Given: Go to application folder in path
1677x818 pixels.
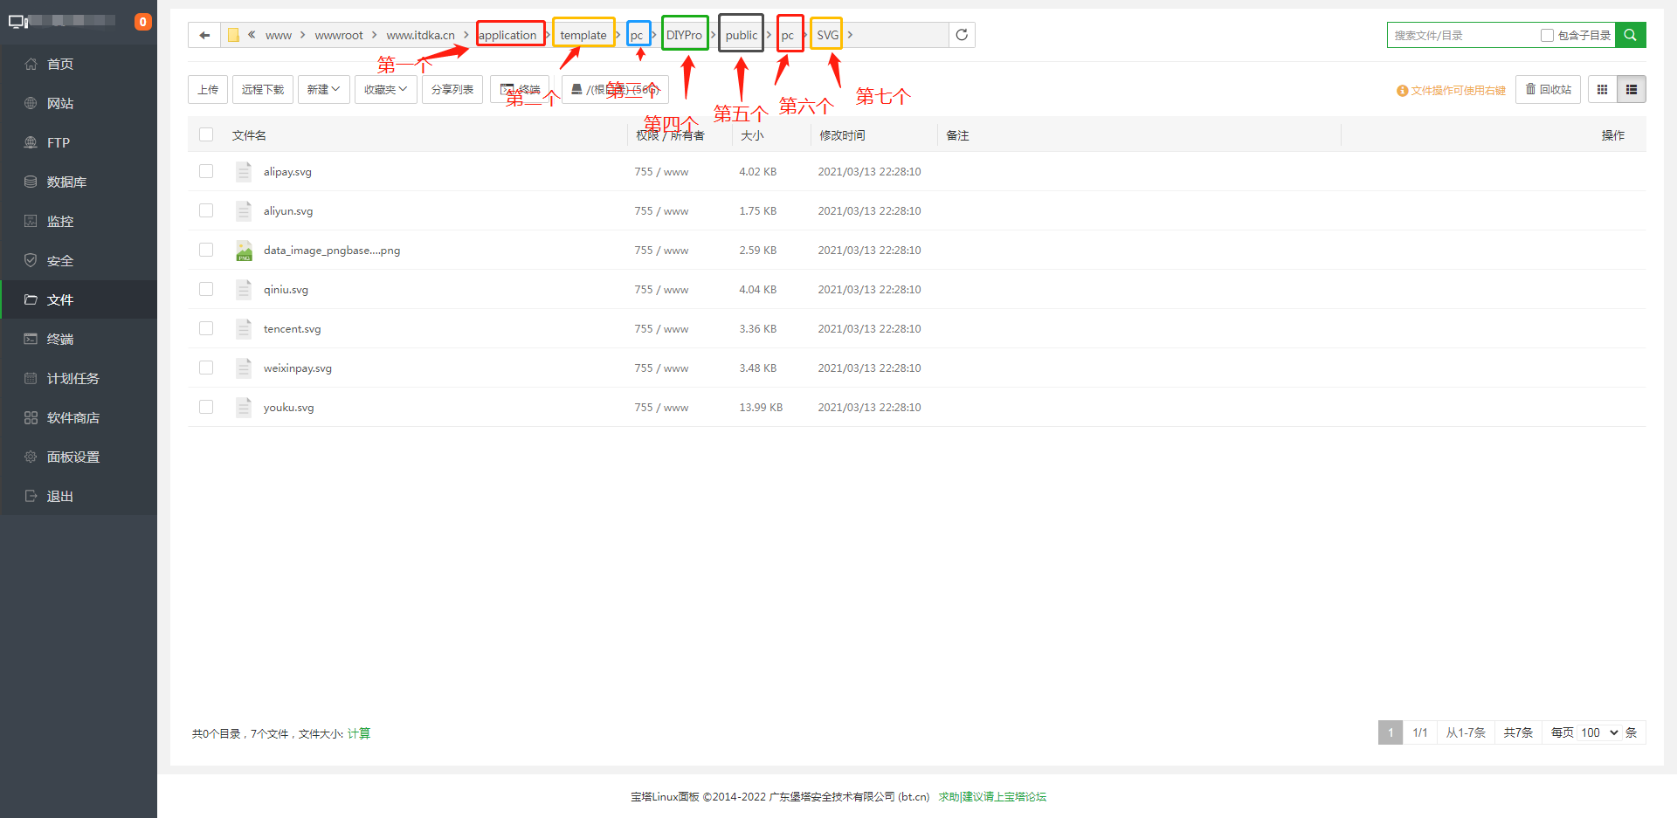Looking at the screenshot, I should (x=507, y=35).
